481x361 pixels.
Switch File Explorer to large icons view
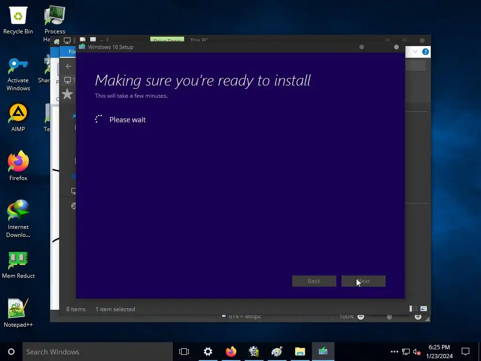(424, 308)
